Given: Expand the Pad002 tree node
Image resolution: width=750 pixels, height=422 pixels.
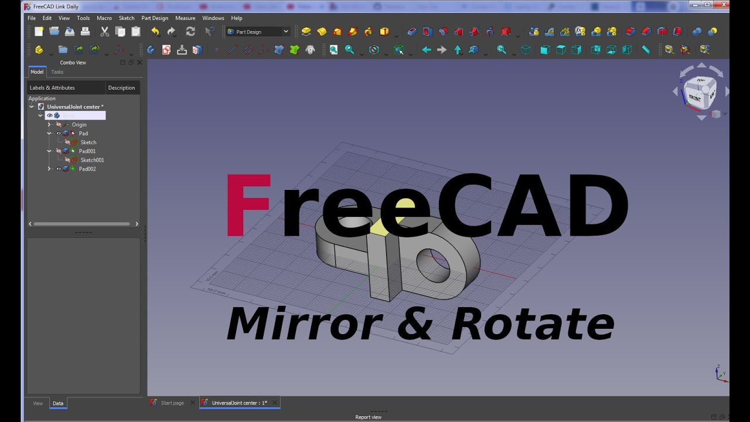Looking at the screenshot, I should pyautogui.click(x=49, y=169).
